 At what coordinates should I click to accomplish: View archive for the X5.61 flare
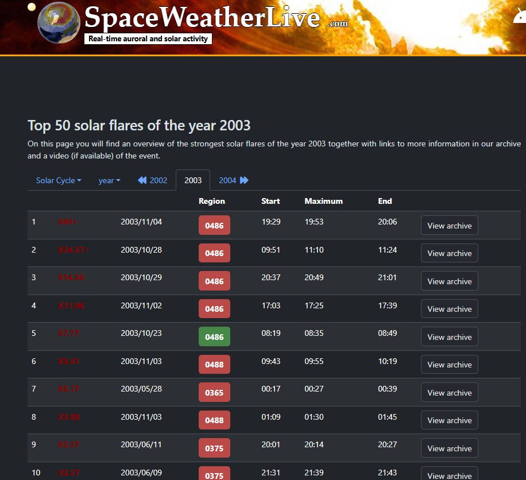tap(450, 364)
